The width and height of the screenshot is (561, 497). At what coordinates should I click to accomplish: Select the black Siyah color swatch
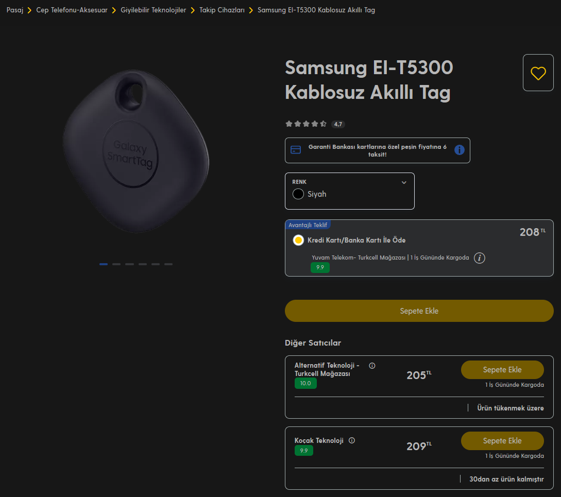[298, 194]
